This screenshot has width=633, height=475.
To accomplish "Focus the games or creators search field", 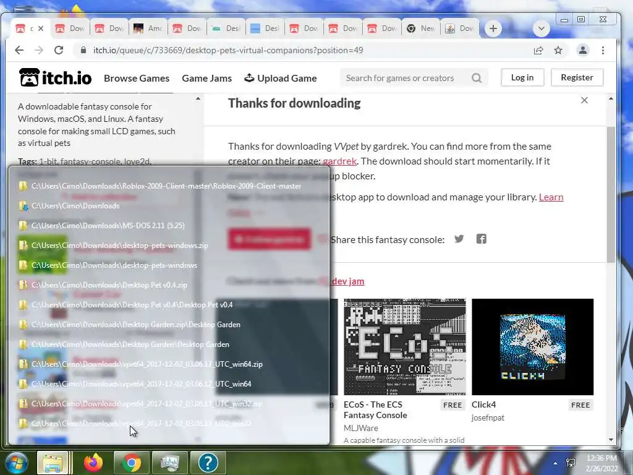I will point(407,78).
